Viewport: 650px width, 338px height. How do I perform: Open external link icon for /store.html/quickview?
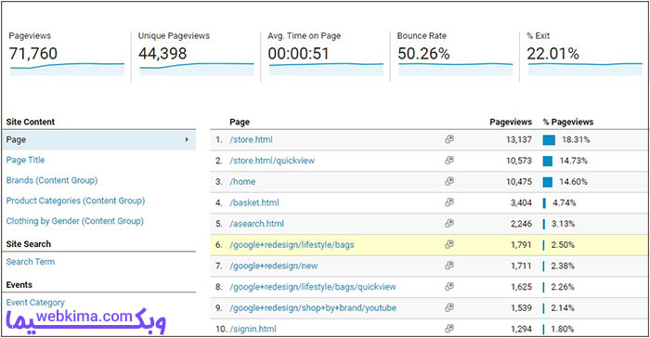coord(448,160)
